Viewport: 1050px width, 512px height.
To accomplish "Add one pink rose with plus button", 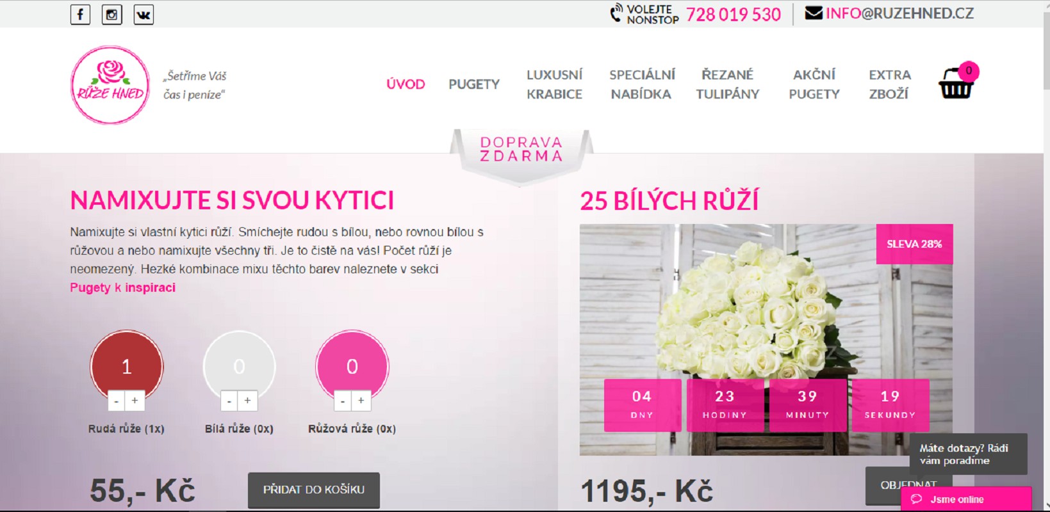I will (361, 401).
